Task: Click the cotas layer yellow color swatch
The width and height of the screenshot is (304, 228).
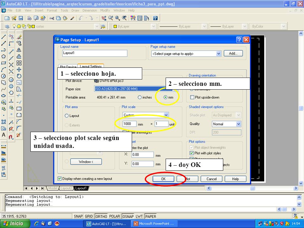Action: pyautogui.click(x=33, y=26)
